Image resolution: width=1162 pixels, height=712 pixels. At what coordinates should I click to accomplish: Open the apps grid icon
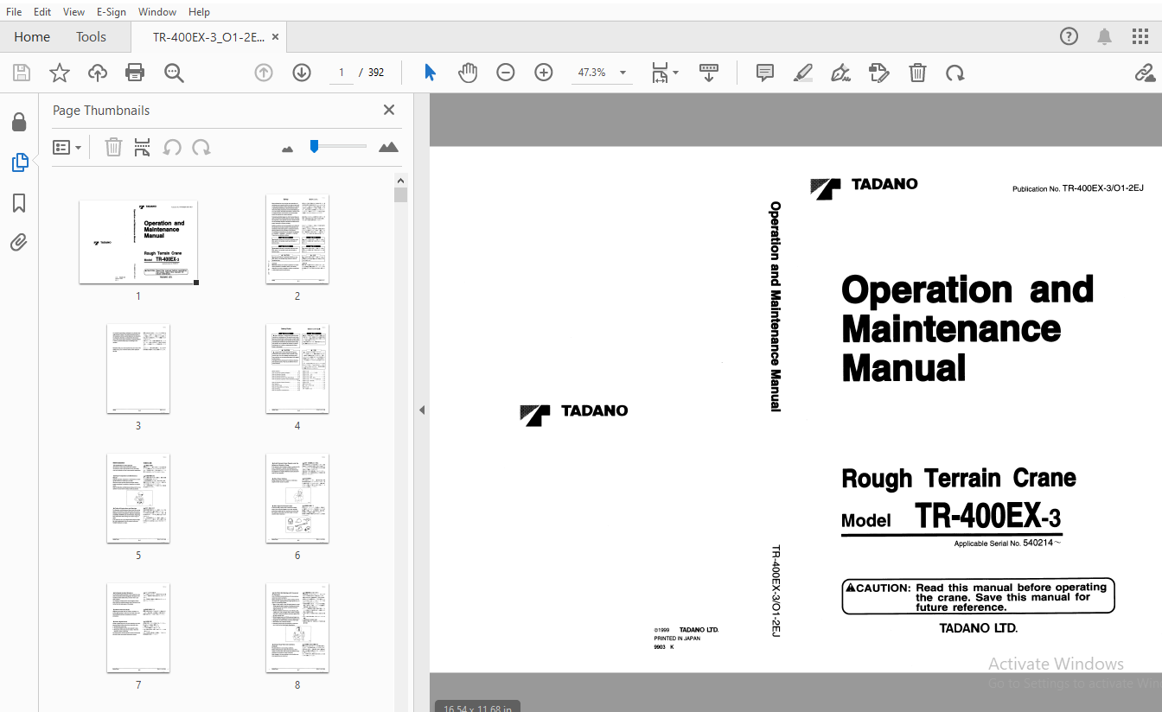(1140, 36)
